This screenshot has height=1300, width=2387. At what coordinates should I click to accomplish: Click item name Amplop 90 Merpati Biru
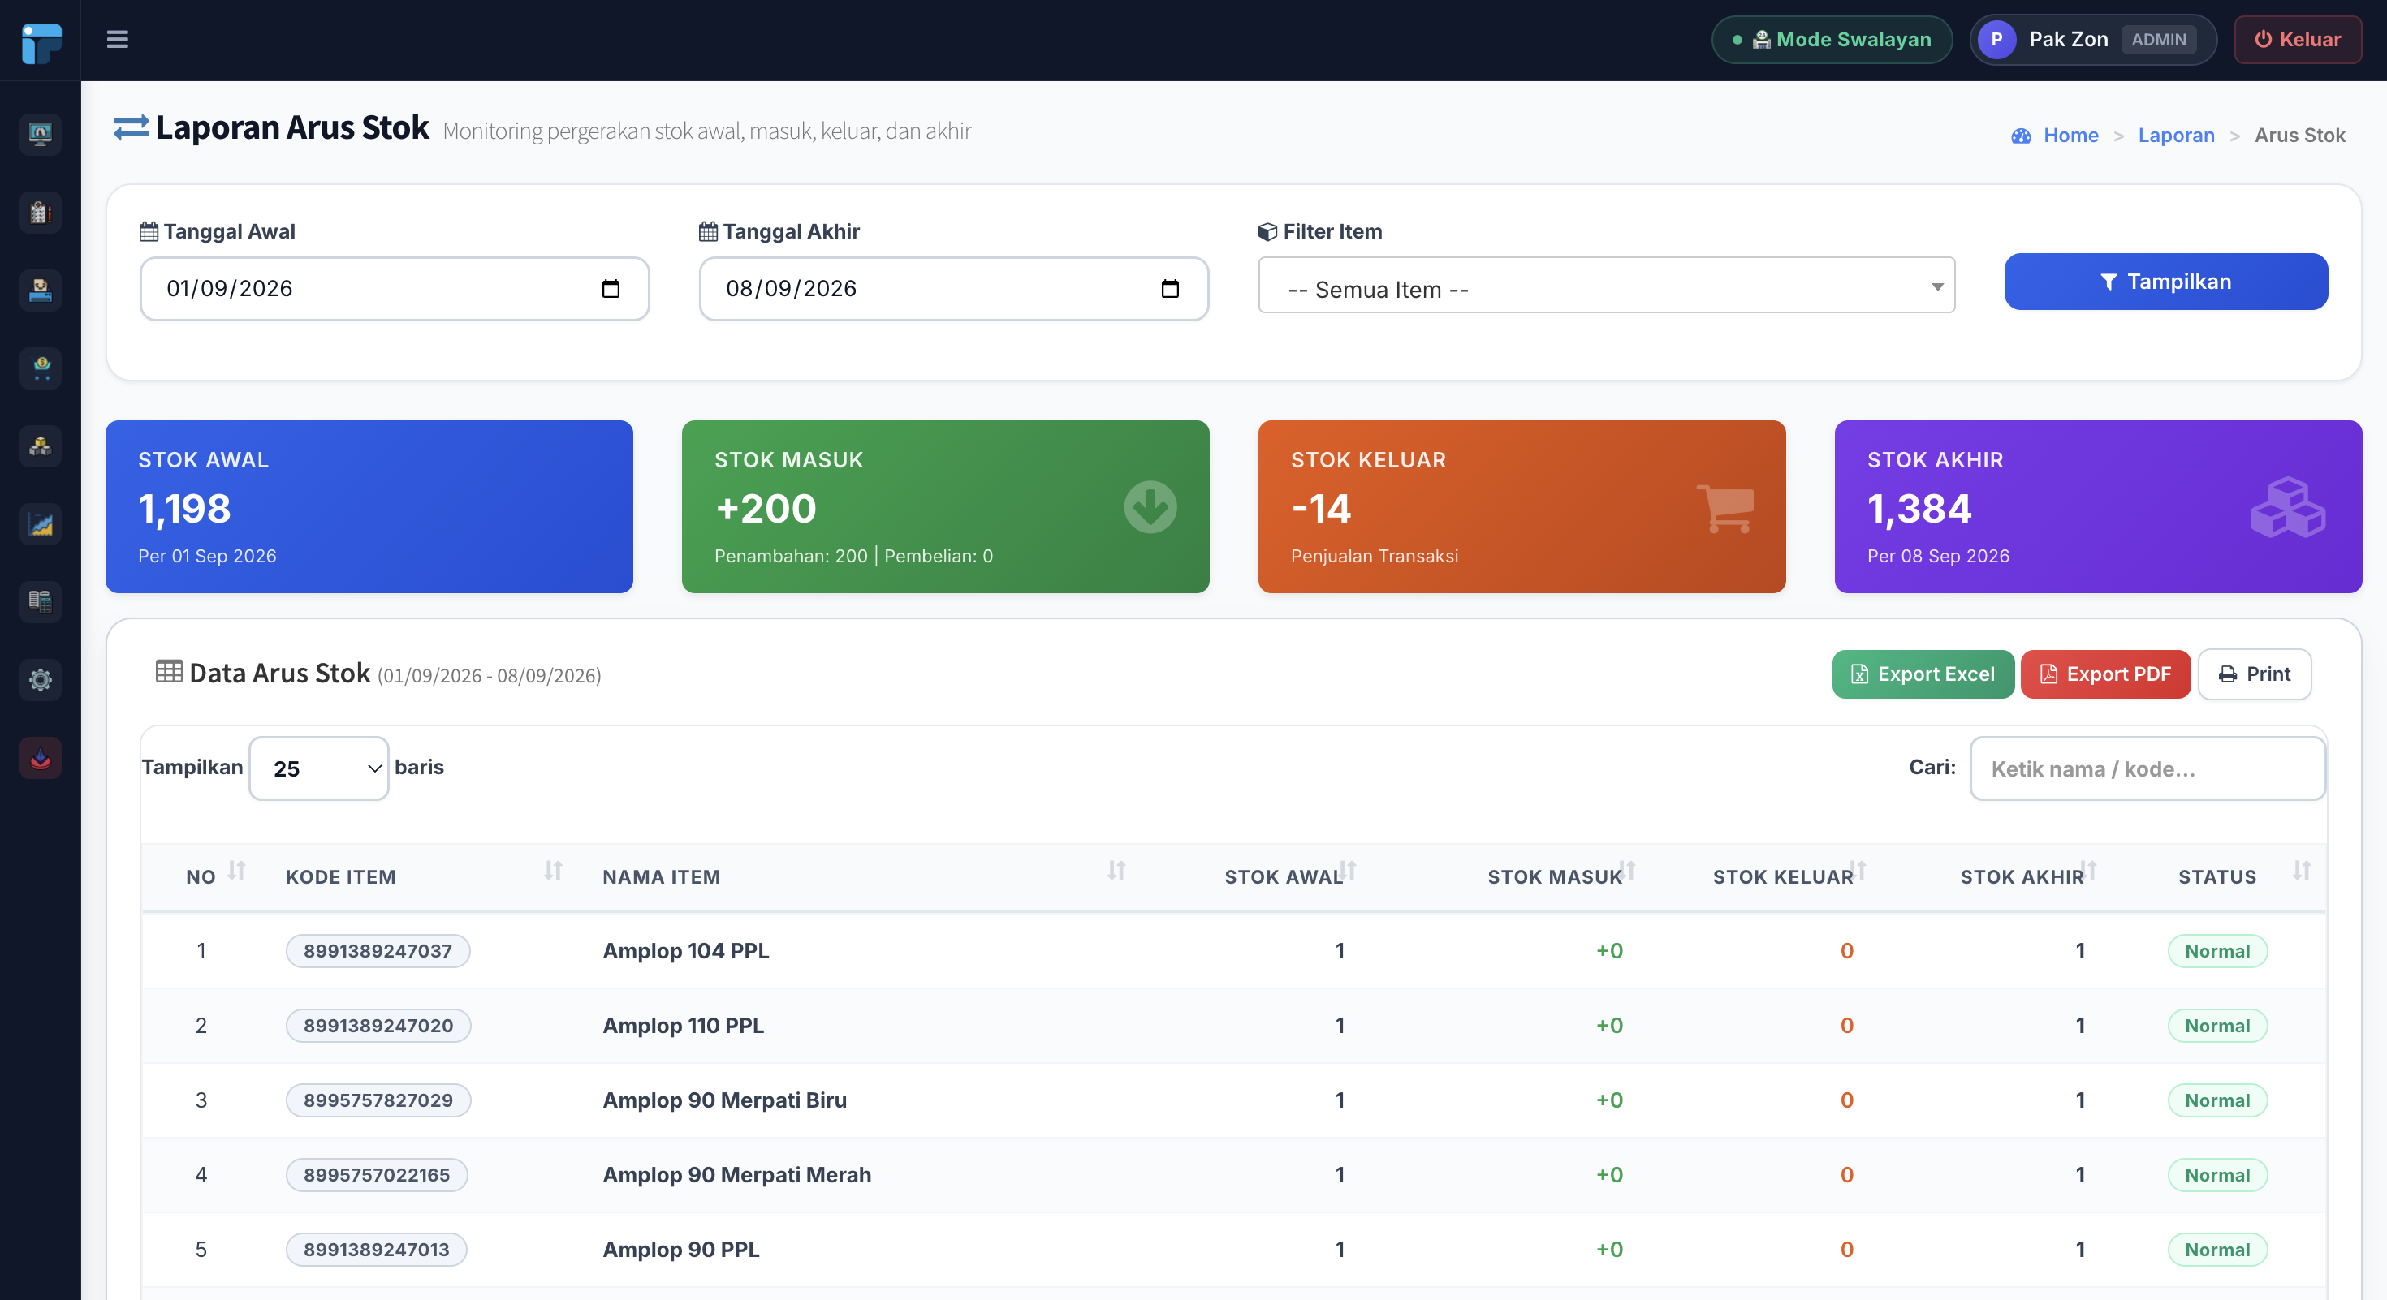point(724,1100)
